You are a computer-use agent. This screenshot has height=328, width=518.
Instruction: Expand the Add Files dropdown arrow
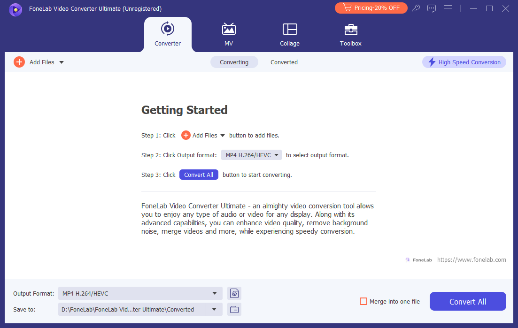pyautogui.click(x=62, y=61)
